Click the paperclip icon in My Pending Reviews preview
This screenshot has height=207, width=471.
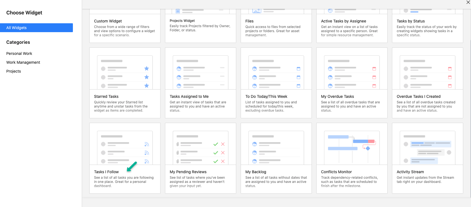(x=177, y=144)
